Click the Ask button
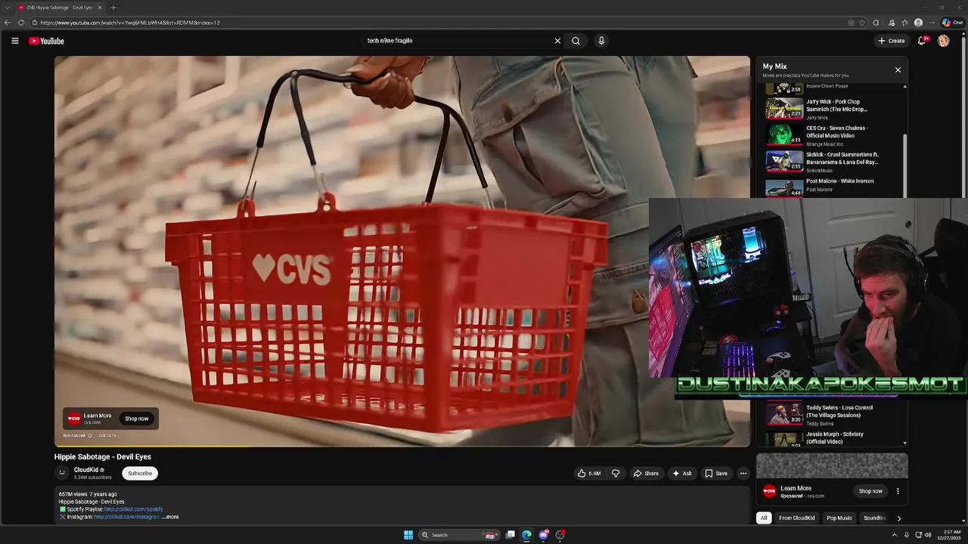968x544 pixels. [681, 474]
